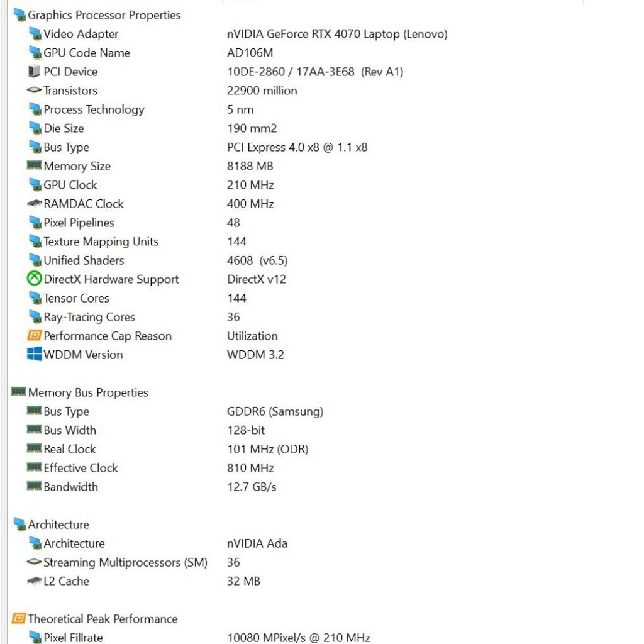
Task: Click the Architecture section header icon
Action: (x=19, y=525)
